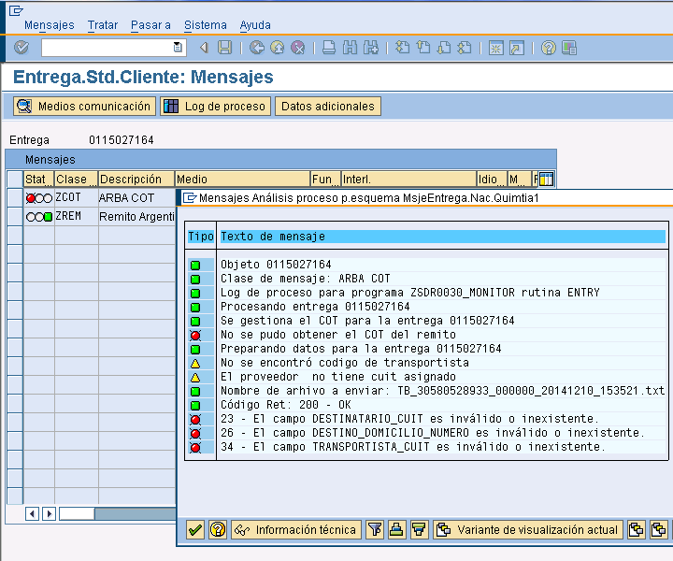Open the Mensajes menu

click(x=50, y=25)
